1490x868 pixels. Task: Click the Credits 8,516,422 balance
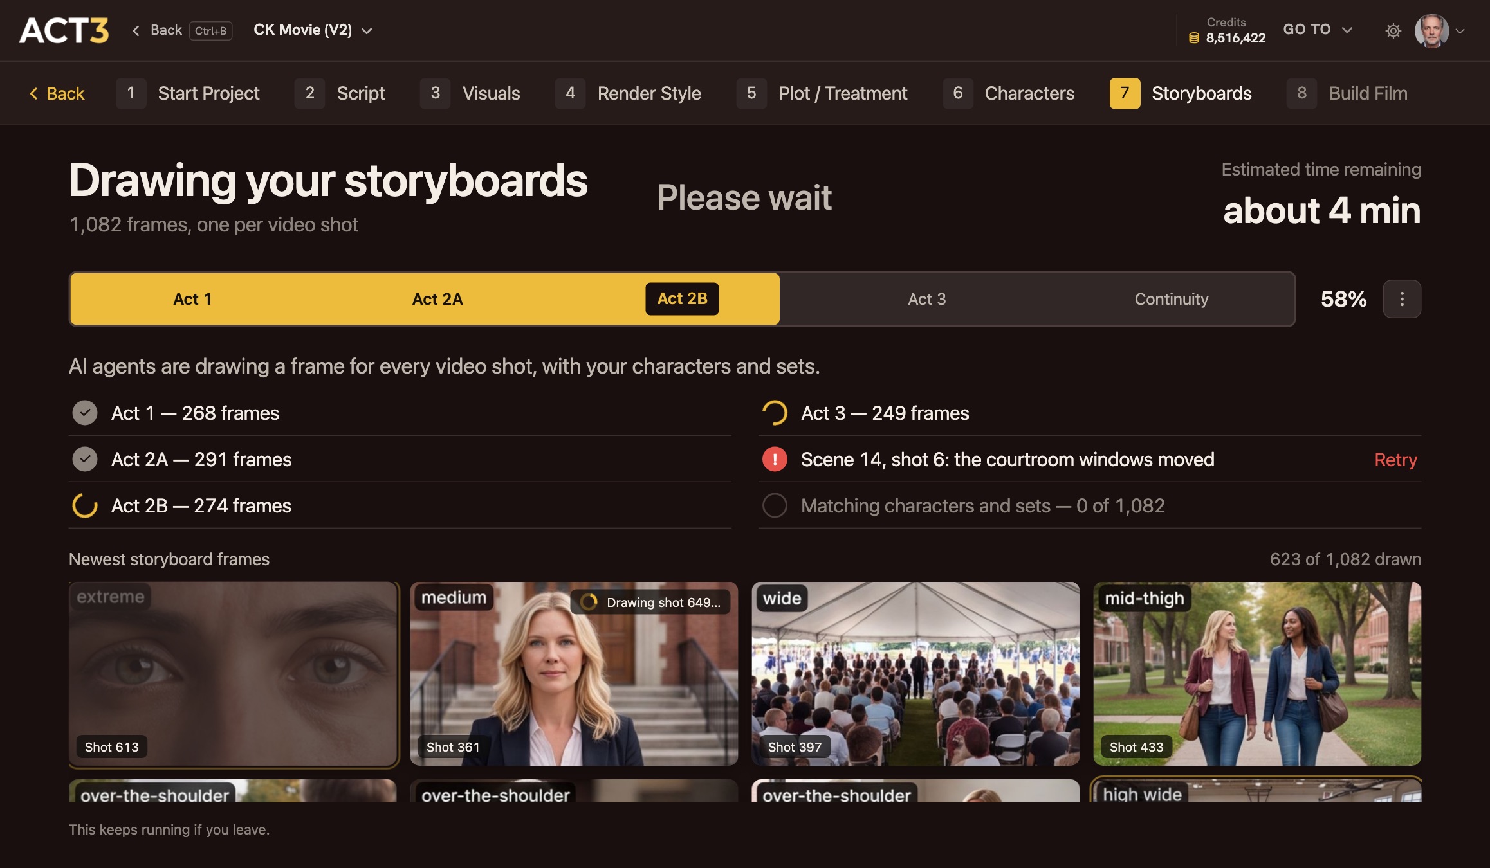1228,30
